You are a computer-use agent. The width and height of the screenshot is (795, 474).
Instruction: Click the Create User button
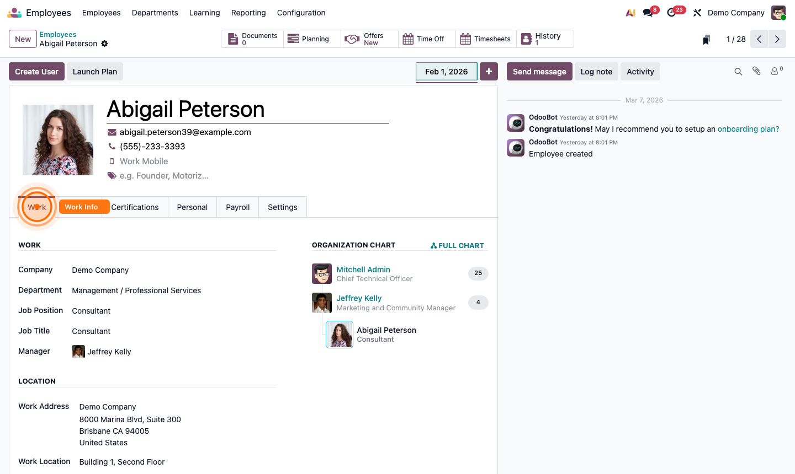pos(36,71)
